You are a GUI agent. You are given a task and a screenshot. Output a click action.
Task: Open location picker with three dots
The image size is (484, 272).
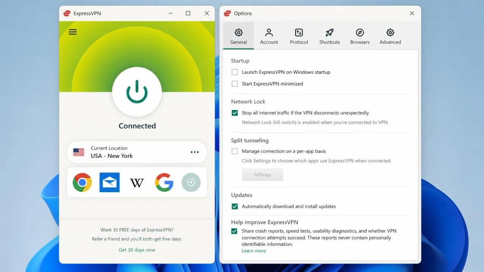pos(195,152)
